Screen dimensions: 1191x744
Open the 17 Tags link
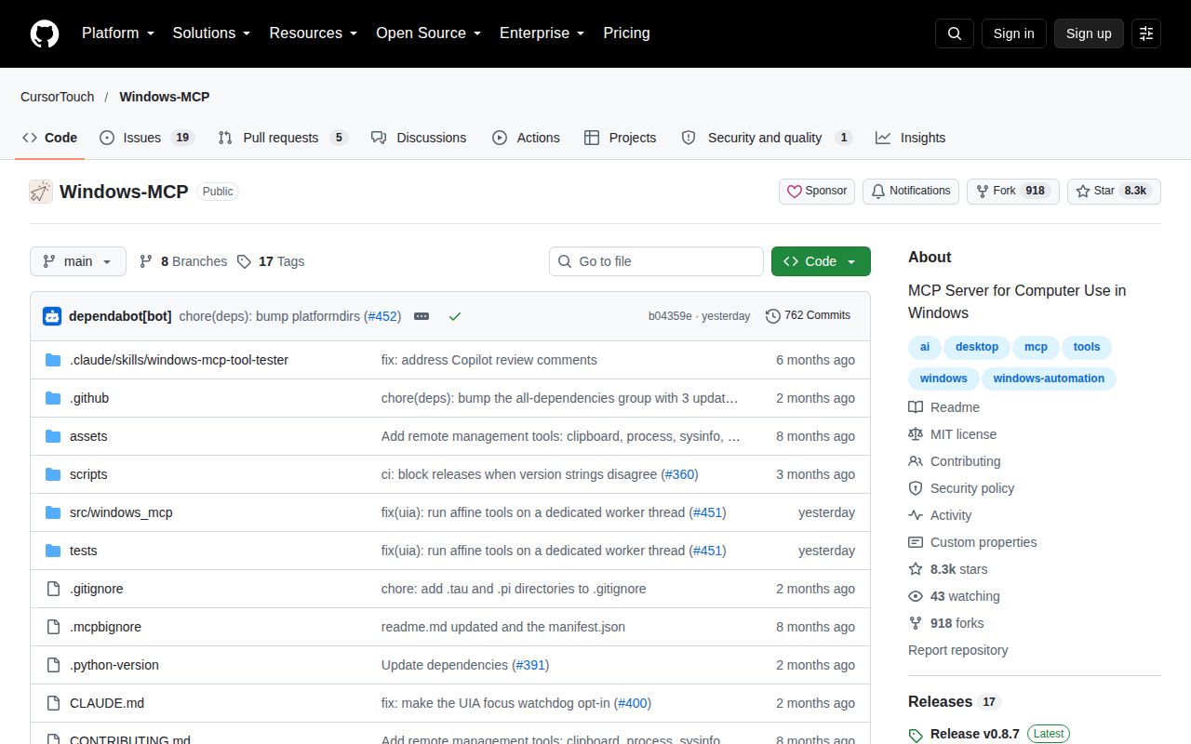point(271,261)
